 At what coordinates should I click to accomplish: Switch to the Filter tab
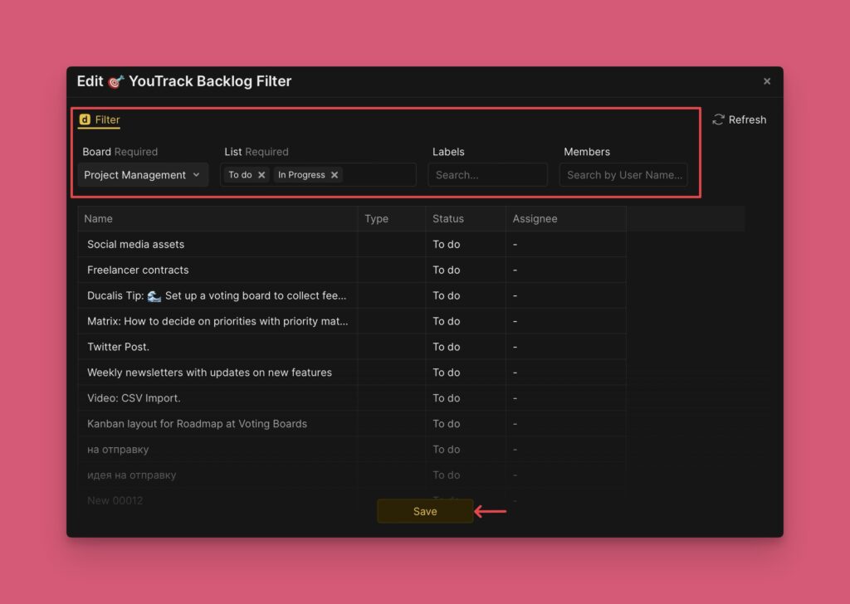pyautogui.click(x=107, y=119)
